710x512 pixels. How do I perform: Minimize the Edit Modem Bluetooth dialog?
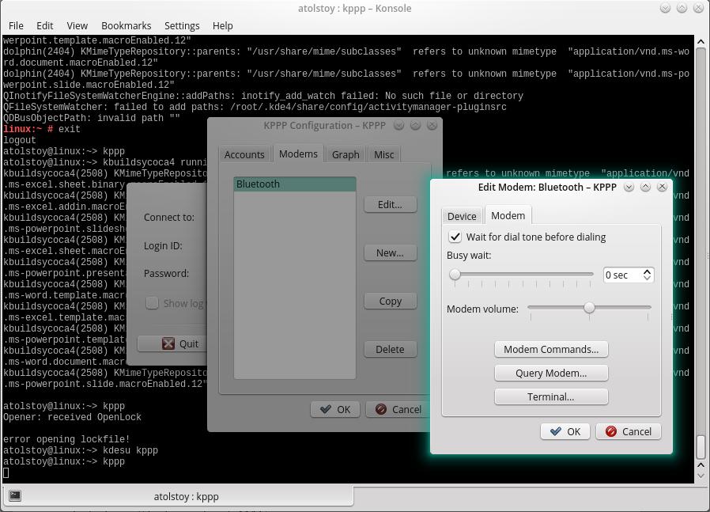click(x=629, y=187)
